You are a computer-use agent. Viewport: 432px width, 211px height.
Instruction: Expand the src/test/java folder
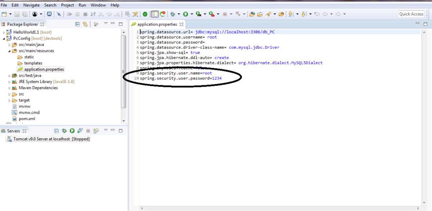[10, 76]
